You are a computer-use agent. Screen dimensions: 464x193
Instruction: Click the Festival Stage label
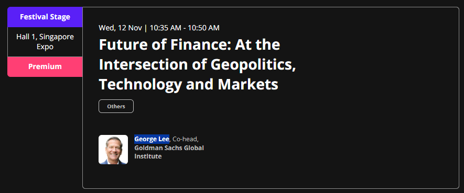(x=45, y=17)
